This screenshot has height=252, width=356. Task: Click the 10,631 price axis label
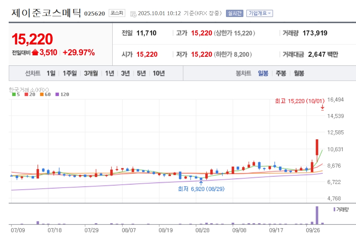(335, 149)
